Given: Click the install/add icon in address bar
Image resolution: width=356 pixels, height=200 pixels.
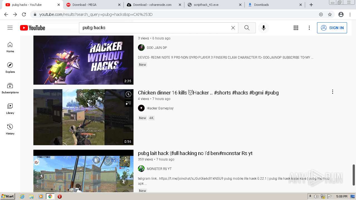Looking at the screenshot, I should tap(321, 14).
